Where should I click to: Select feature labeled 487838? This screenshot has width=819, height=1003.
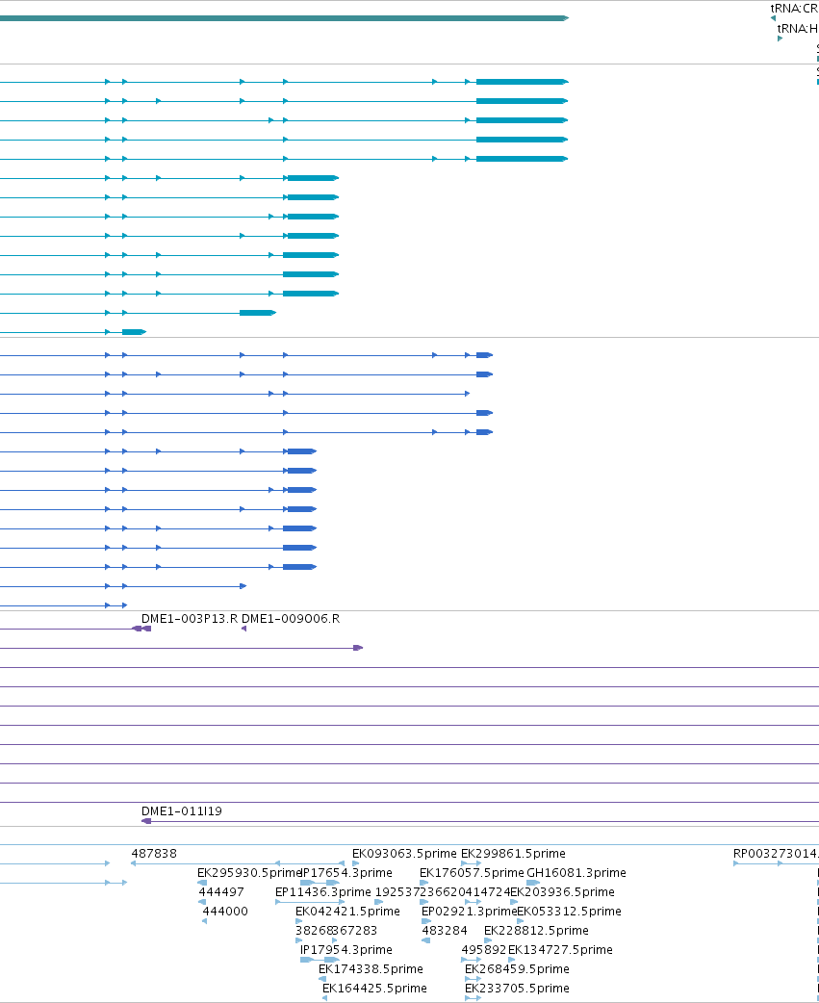coord(154,853)
